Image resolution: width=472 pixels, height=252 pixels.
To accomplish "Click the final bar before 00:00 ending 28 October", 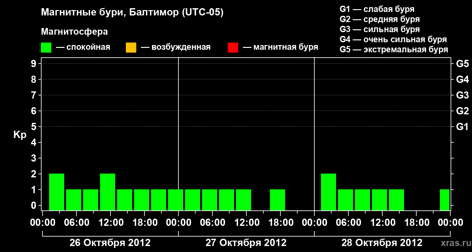I will (x=445, y=200).
